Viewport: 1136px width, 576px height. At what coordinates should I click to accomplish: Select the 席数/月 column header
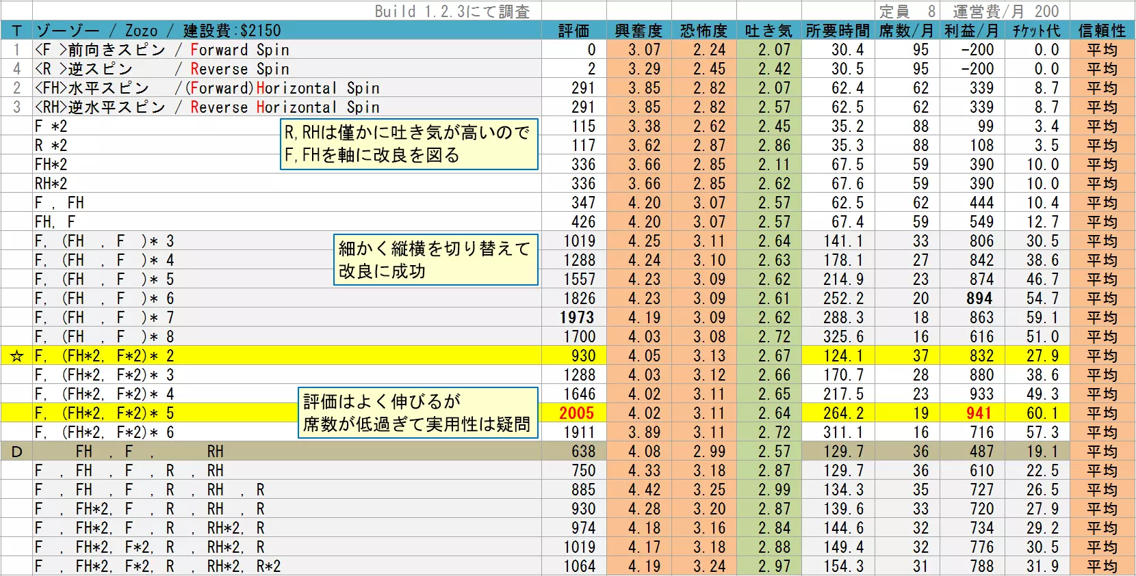coord(906,31)
